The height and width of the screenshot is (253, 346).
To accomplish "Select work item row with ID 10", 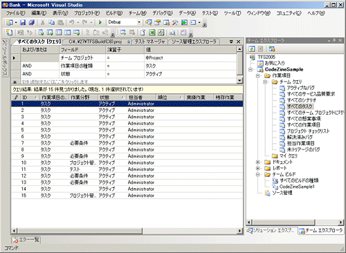I will [127, 162].
